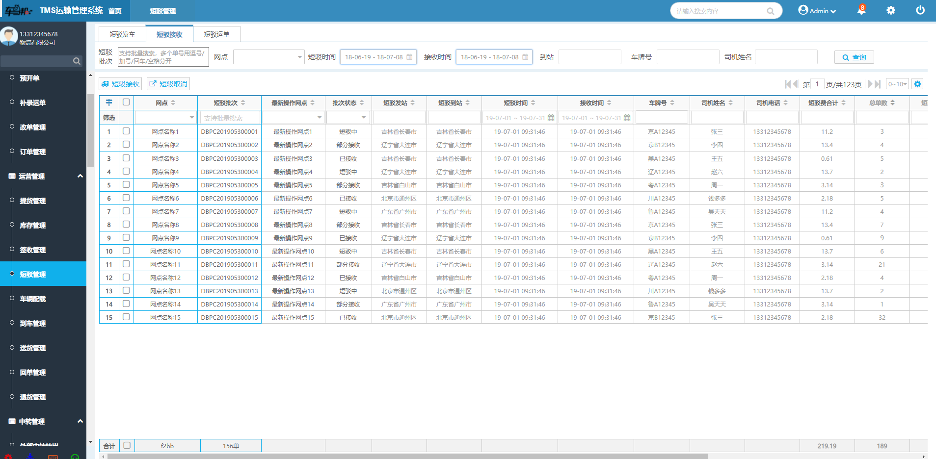Open the 网点 dropdown in search form
This screenshot has width=936, height=459.
(x=268, y=57)
